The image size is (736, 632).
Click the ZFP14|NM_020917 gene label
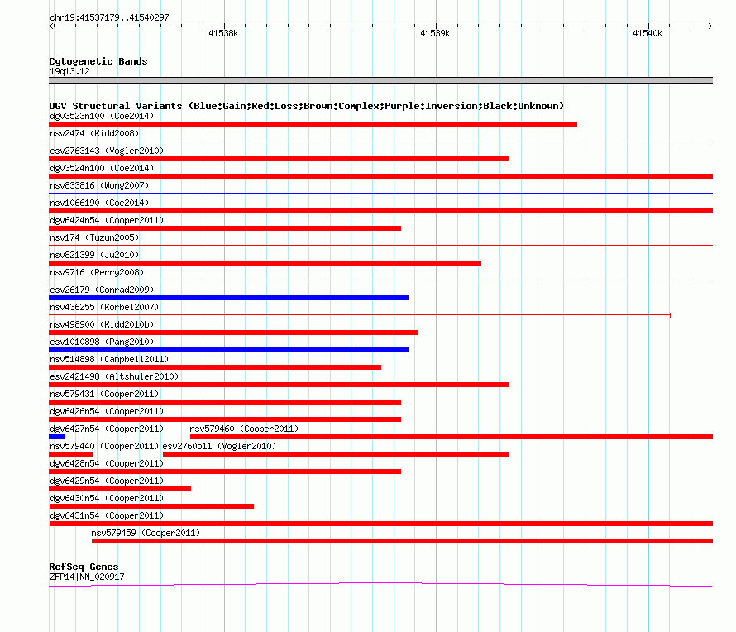click(x=87, y=577)
